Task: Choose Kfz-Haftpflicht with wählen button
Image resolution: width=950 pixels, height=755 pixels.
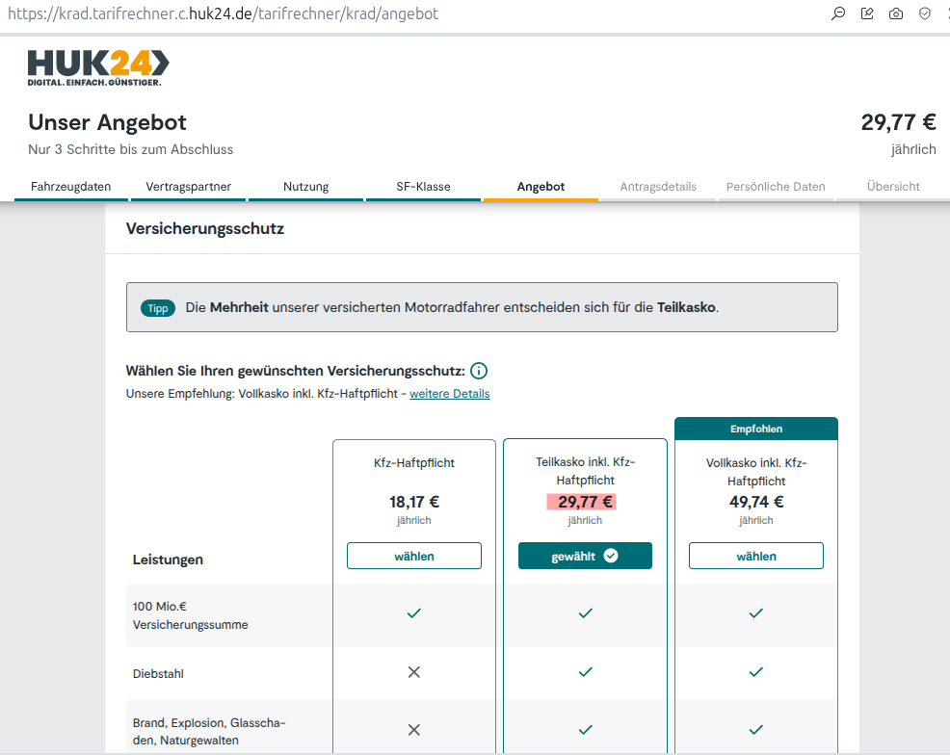Action: click(413, 556)
